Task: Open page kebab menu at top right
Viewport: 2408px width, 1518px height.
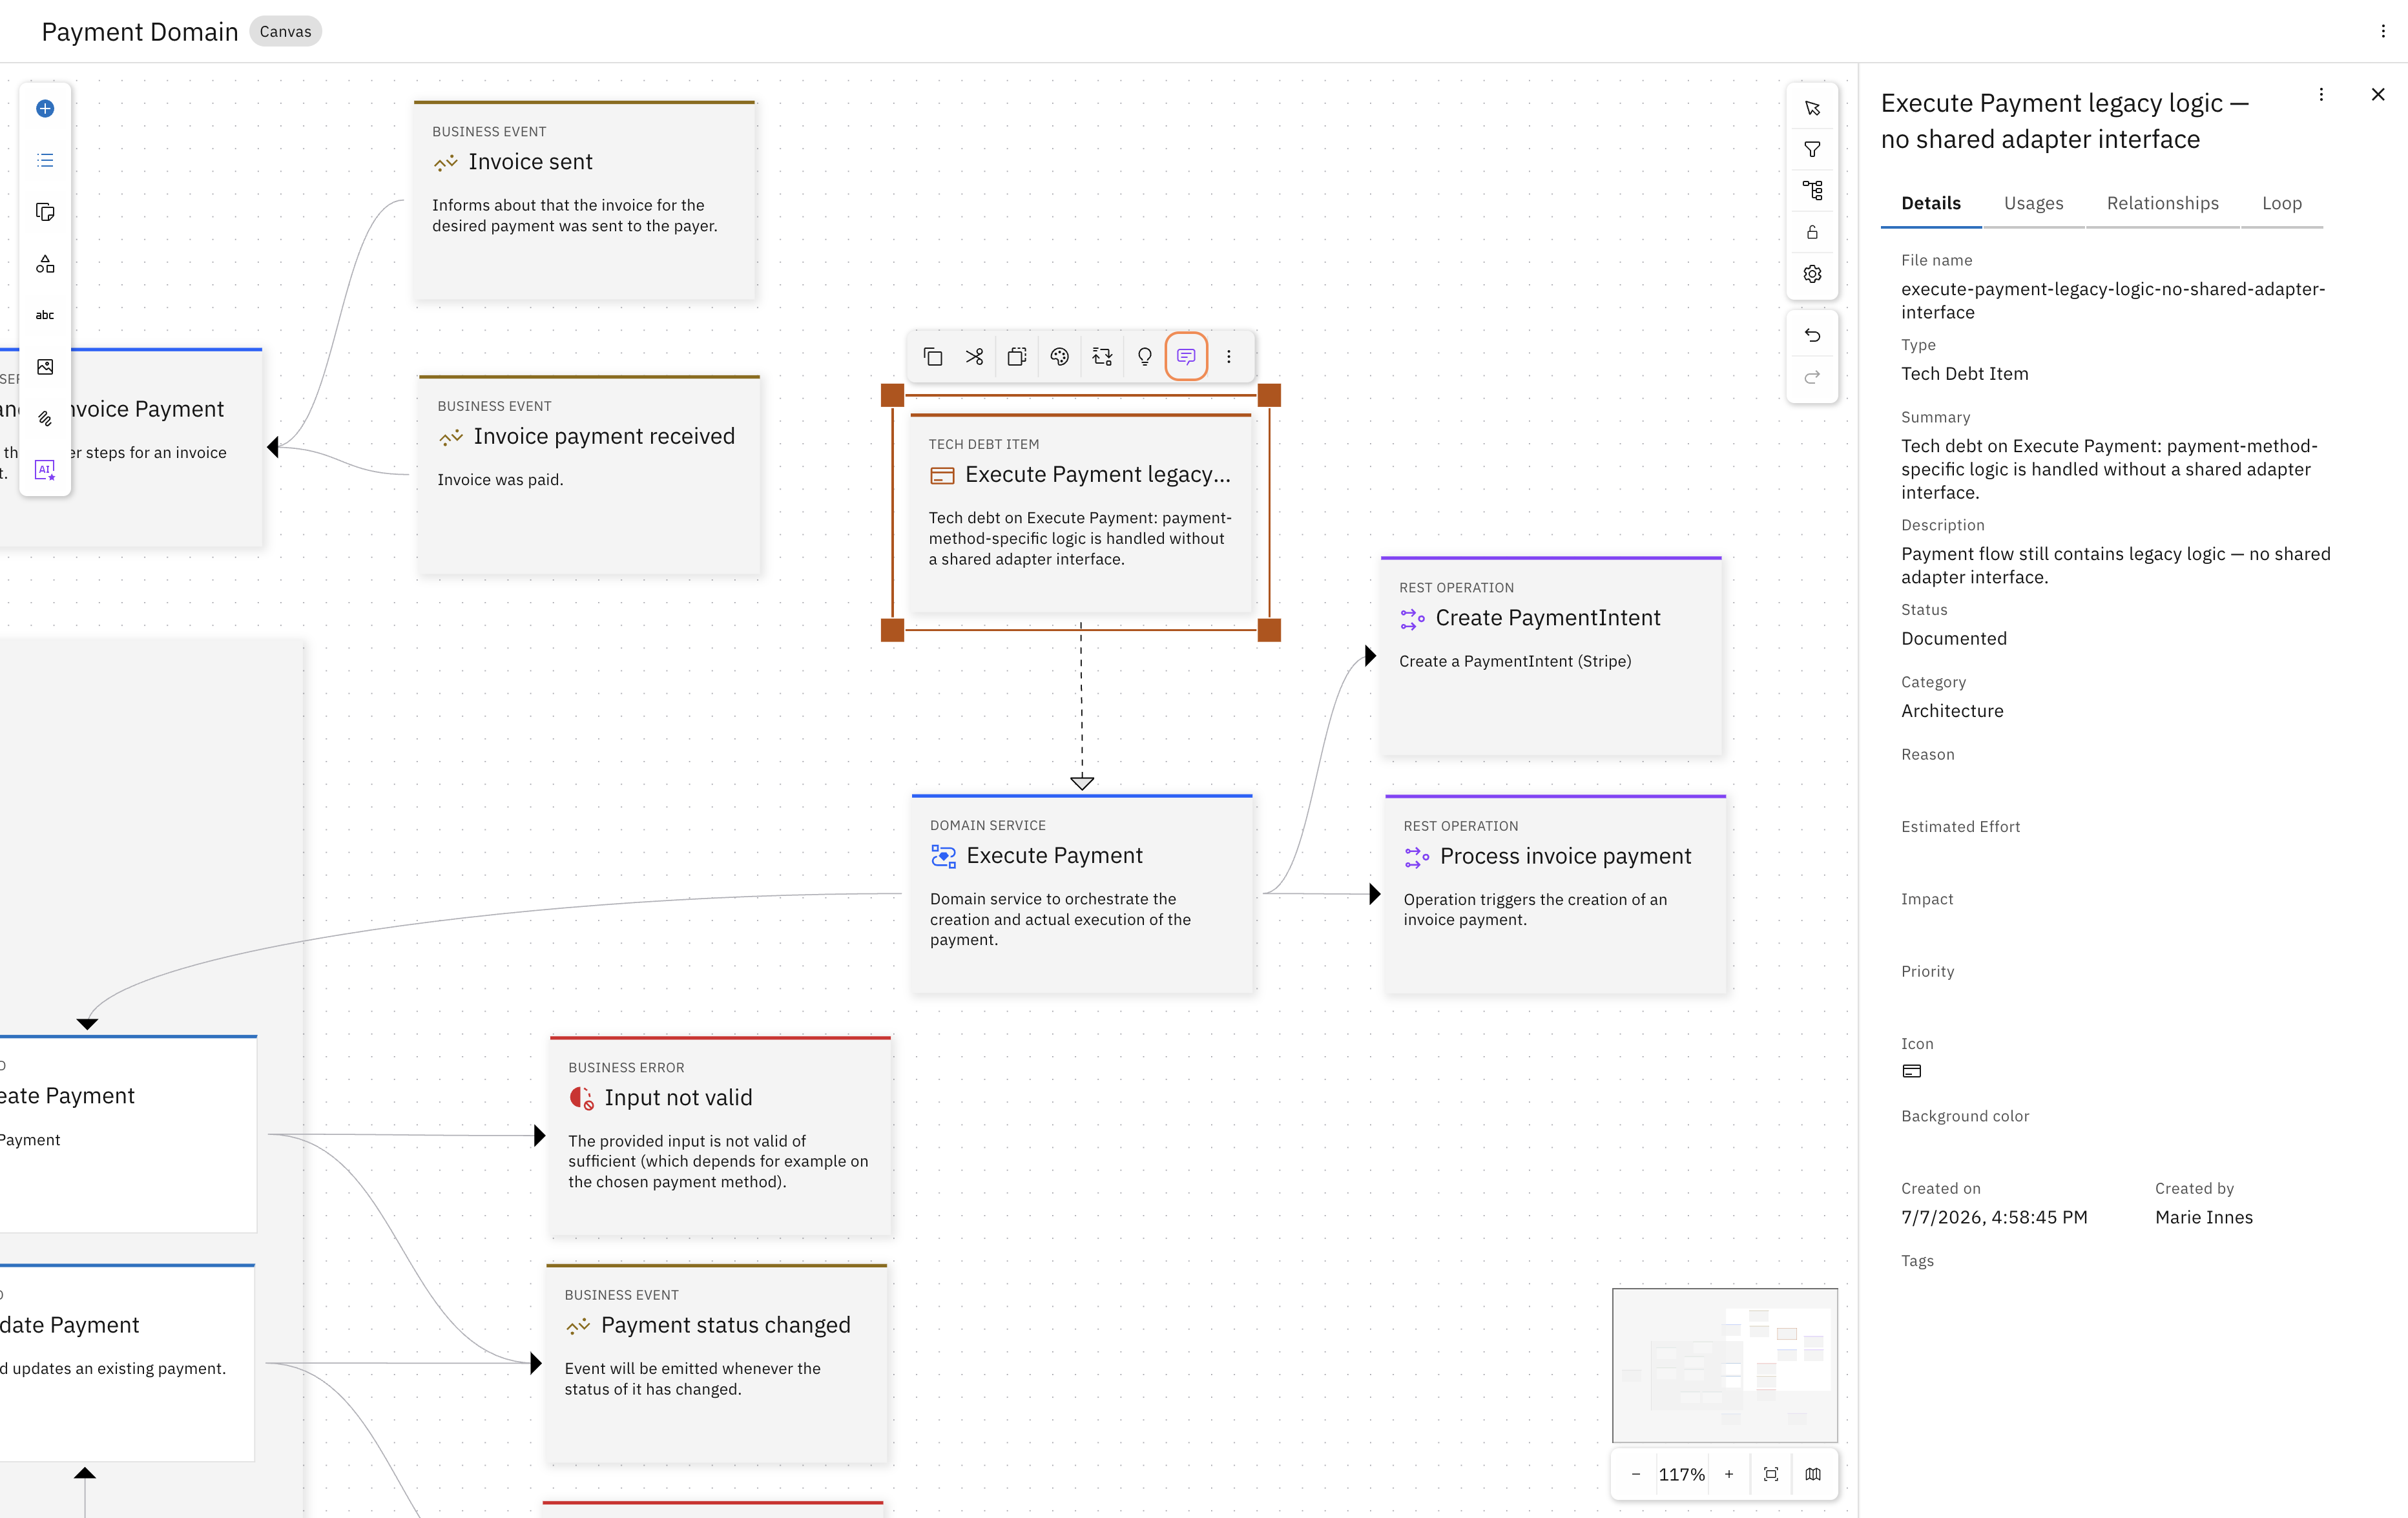Action: (x=2383, y=31)
